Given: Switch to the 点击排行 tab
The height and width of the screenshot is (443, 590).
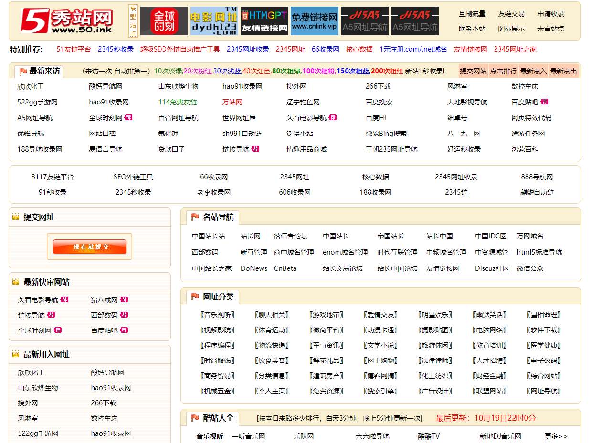Looking at the screenshot, I should click(x=503, y=71).
